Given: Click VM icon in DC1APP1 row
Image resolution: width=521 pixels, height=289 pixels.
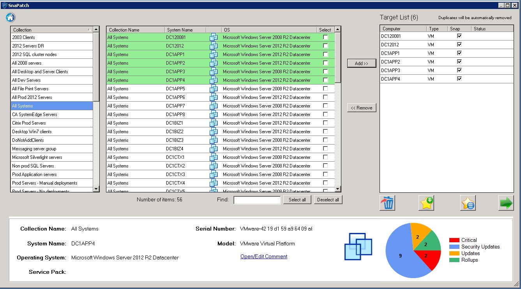Looking at the screenshot, I should tap(214, 55).
